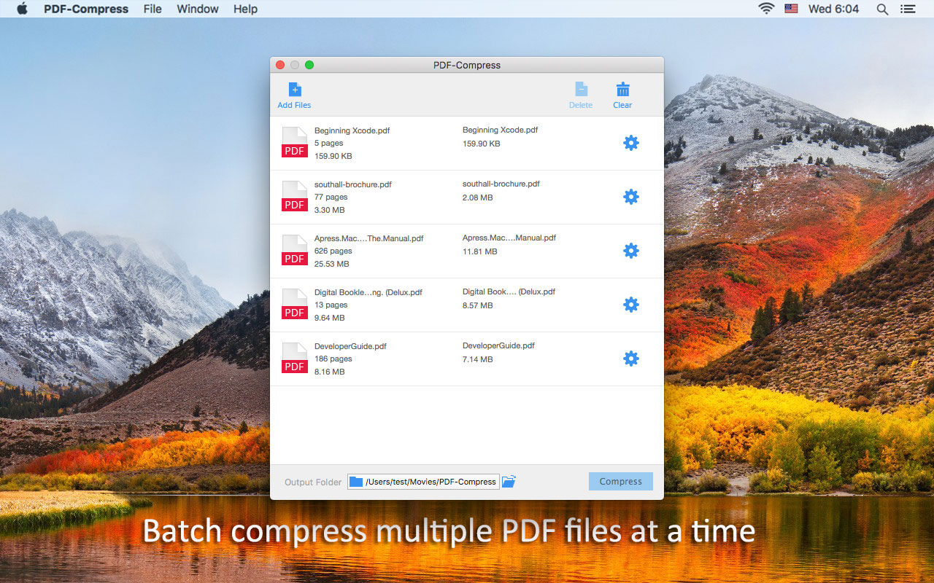This screenshot has height=583, width=934.
Task: Open the Help menu
Action: (245, 9)
